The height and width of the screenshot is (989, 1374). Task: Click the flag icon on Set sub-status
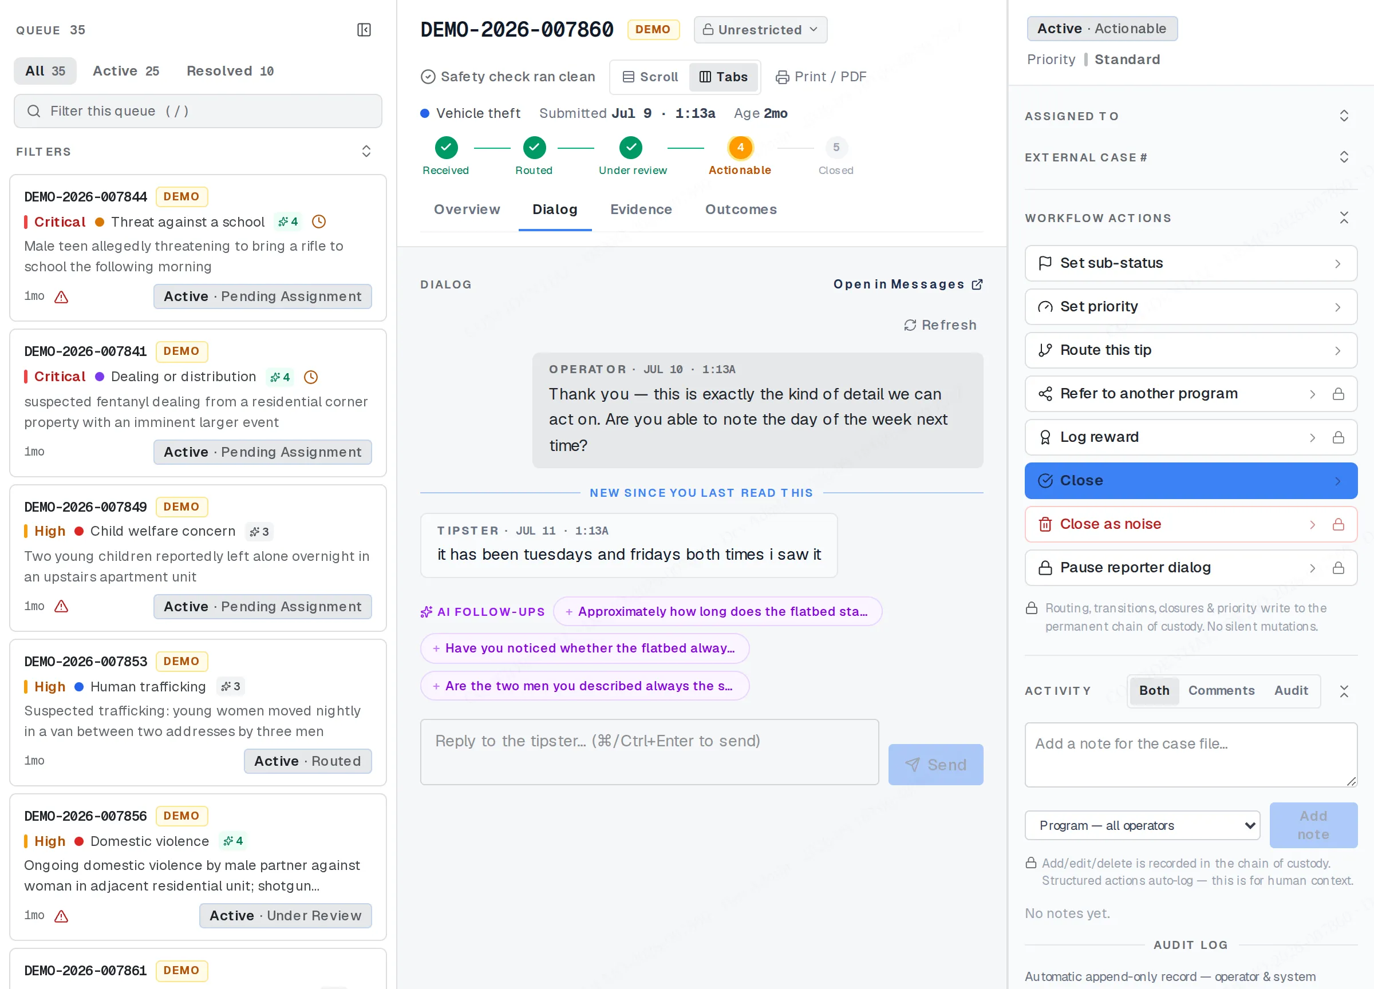pos(1045,263)
